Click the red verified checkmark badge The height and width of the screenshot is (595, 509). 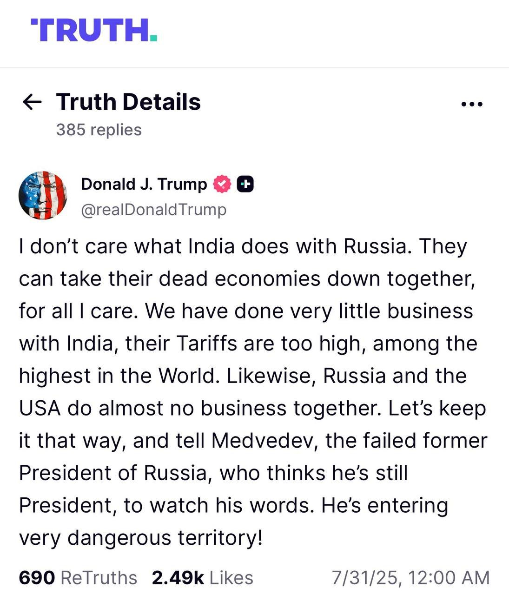pos(222,185)
